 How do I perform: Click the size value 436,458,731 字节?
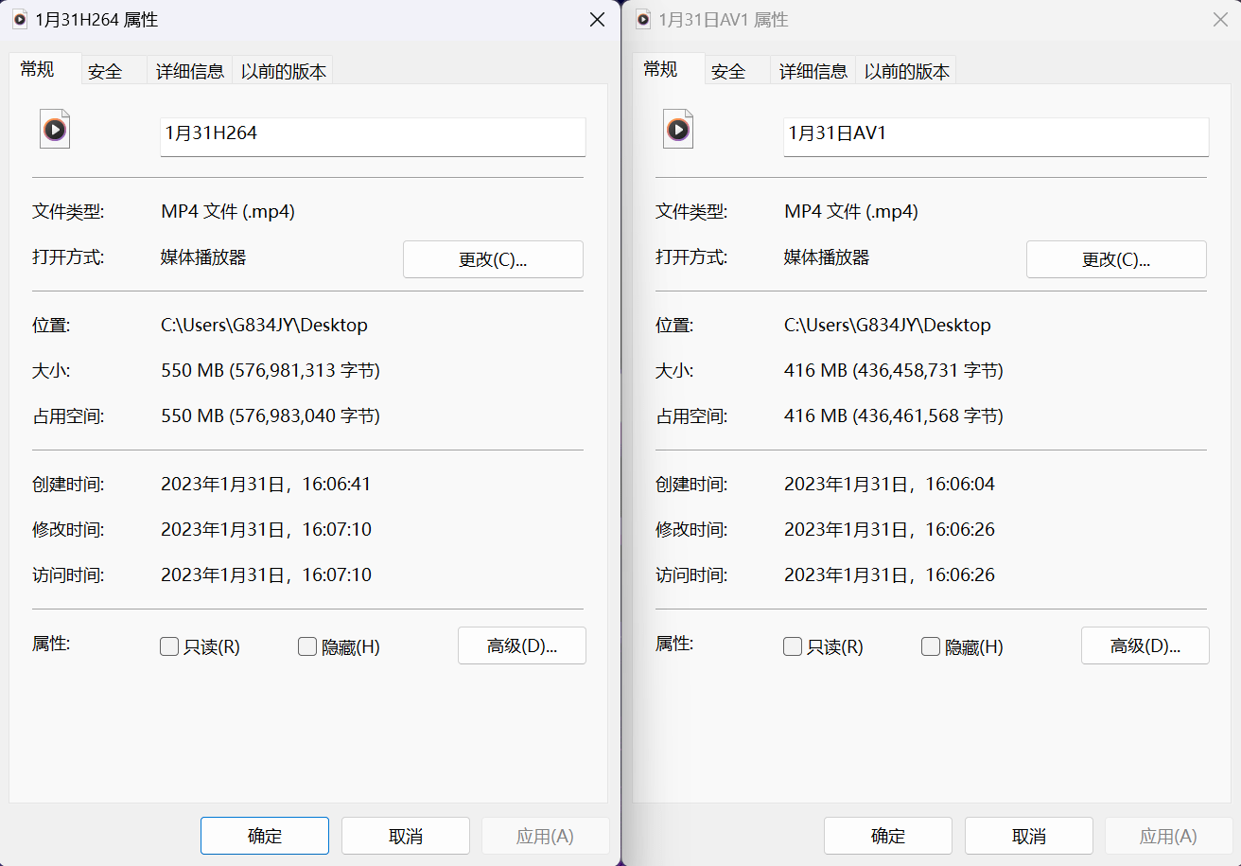click(x=928, y=370)
